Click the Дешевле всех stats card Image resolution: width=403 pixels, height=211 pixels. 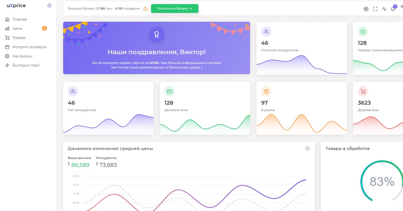coord(205,108)
